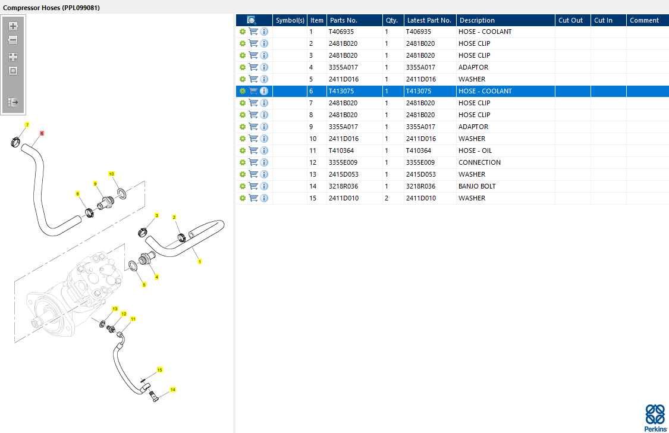Click Perkins logo at bottom right

tap(656, 418)
